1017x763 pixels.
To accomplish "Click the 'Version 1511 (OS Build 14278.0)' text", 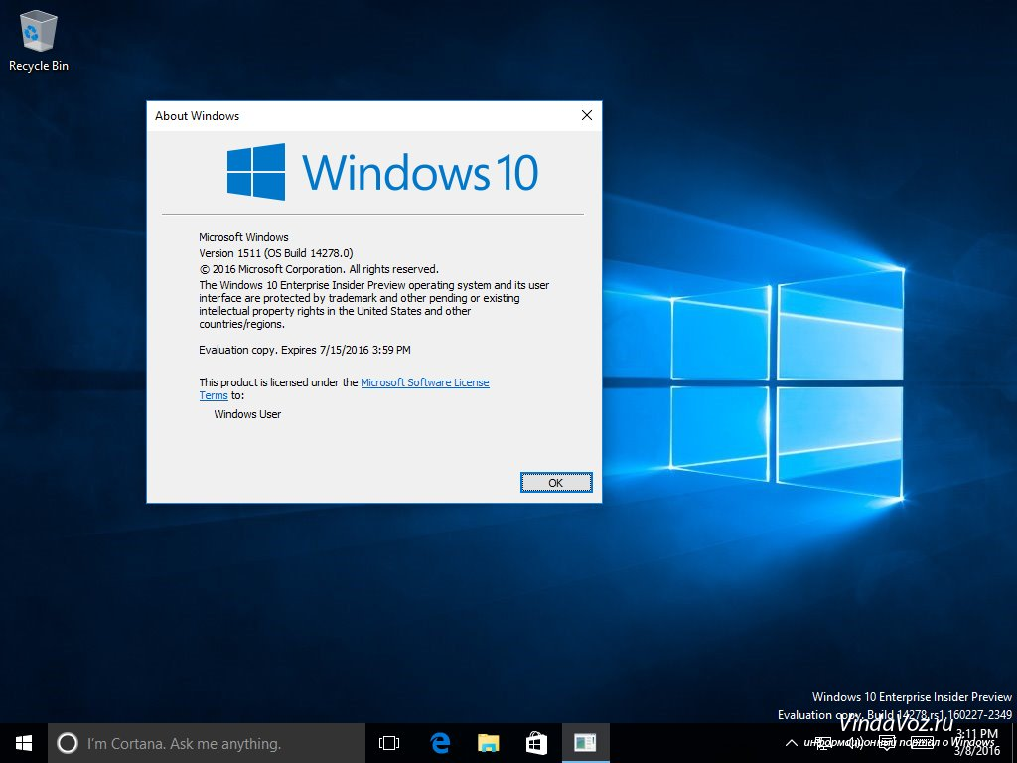I will [x=276, y=253].
